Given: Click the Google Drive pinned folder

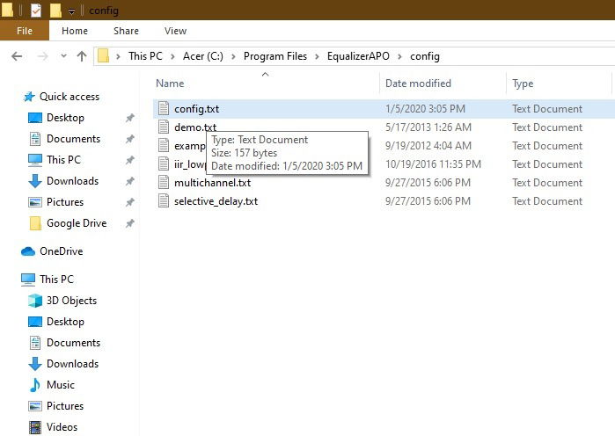Looking at the screenshot, I should tap(77, 223).
